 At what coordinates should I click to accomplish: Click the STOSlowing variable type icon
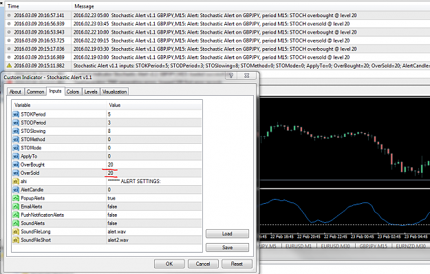16,131
